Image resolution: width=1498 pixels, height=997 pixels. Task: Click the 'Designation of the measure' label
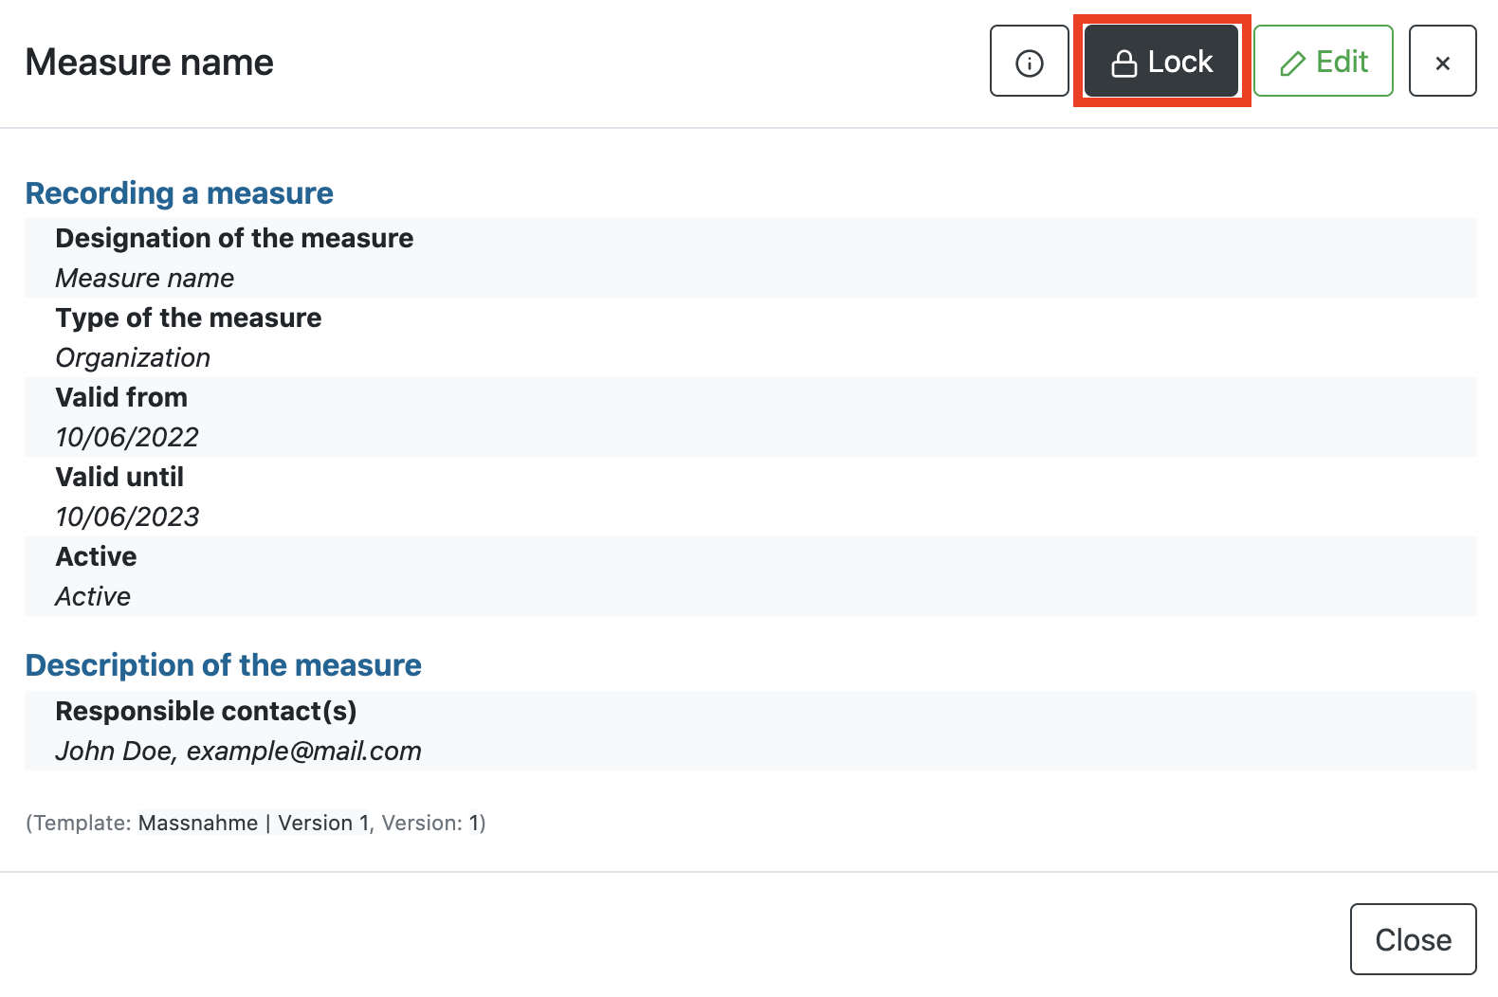coord(234,238)
